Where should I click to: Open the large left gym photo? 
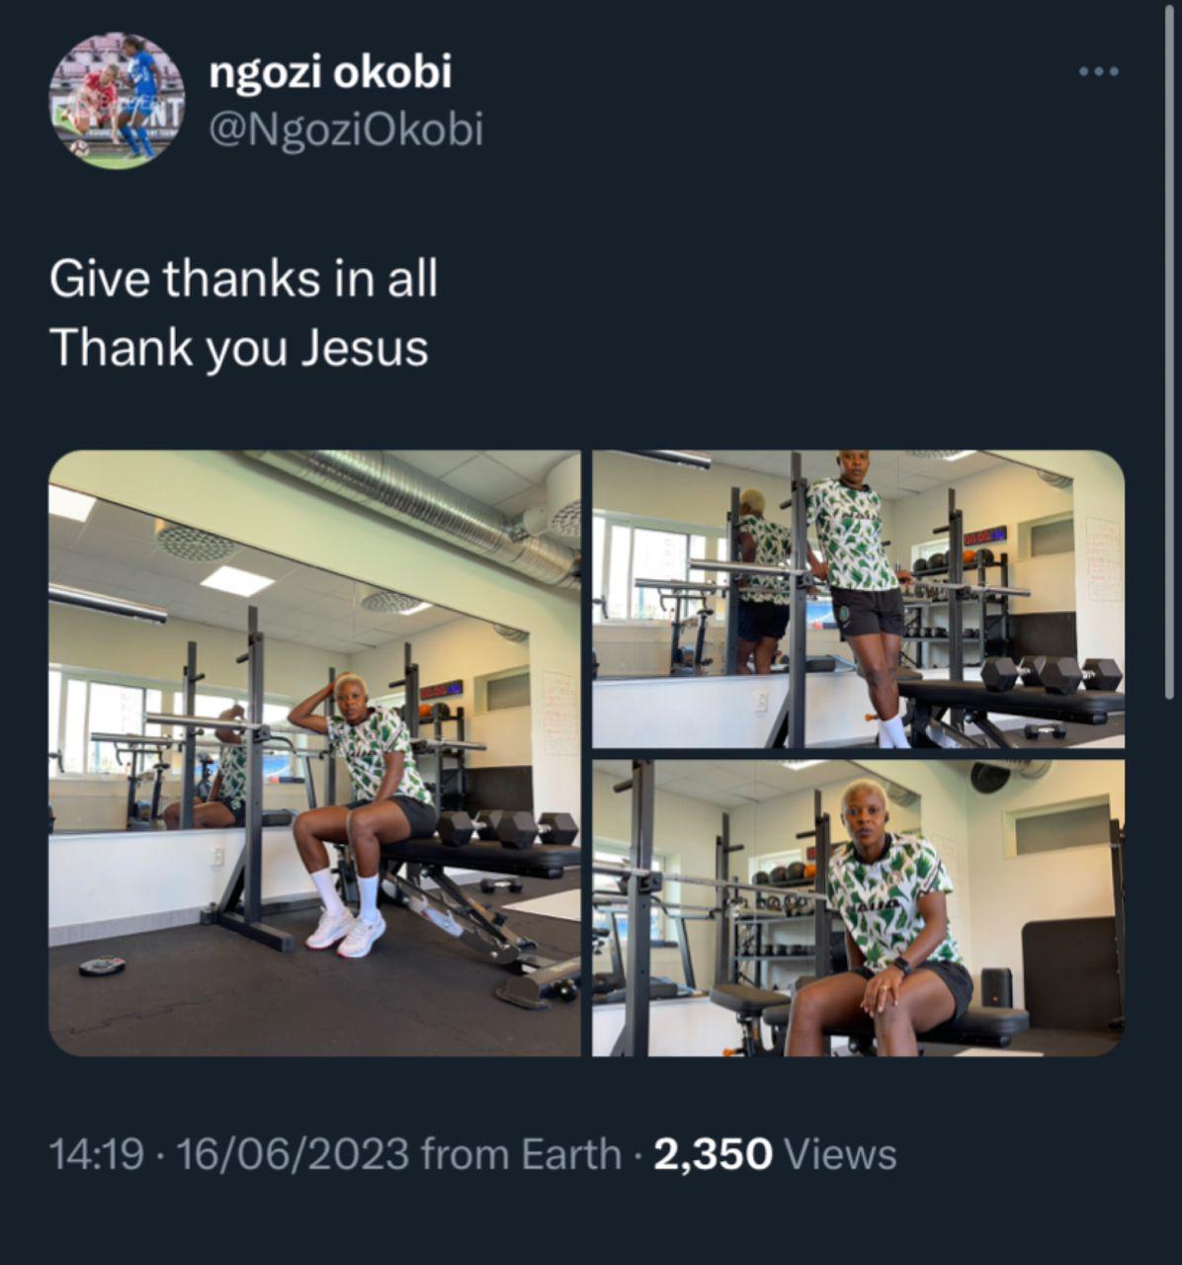314,753
